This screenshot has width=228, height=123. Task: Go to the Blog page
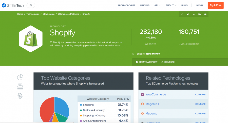(x=184, y=5)
